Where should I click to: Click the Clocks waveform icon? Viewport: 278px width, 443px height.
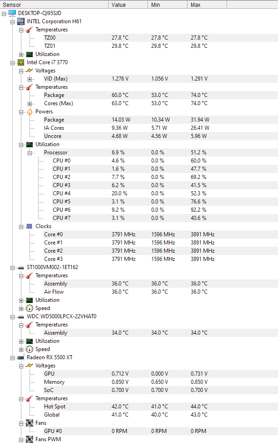tap(30, 226)
